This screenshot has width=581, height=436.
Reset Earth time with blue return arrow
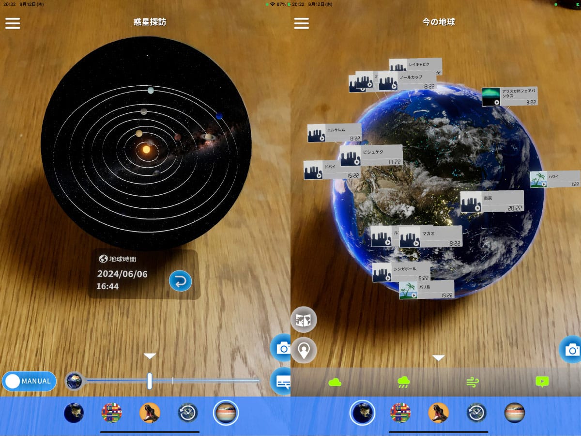coord(180,281)
